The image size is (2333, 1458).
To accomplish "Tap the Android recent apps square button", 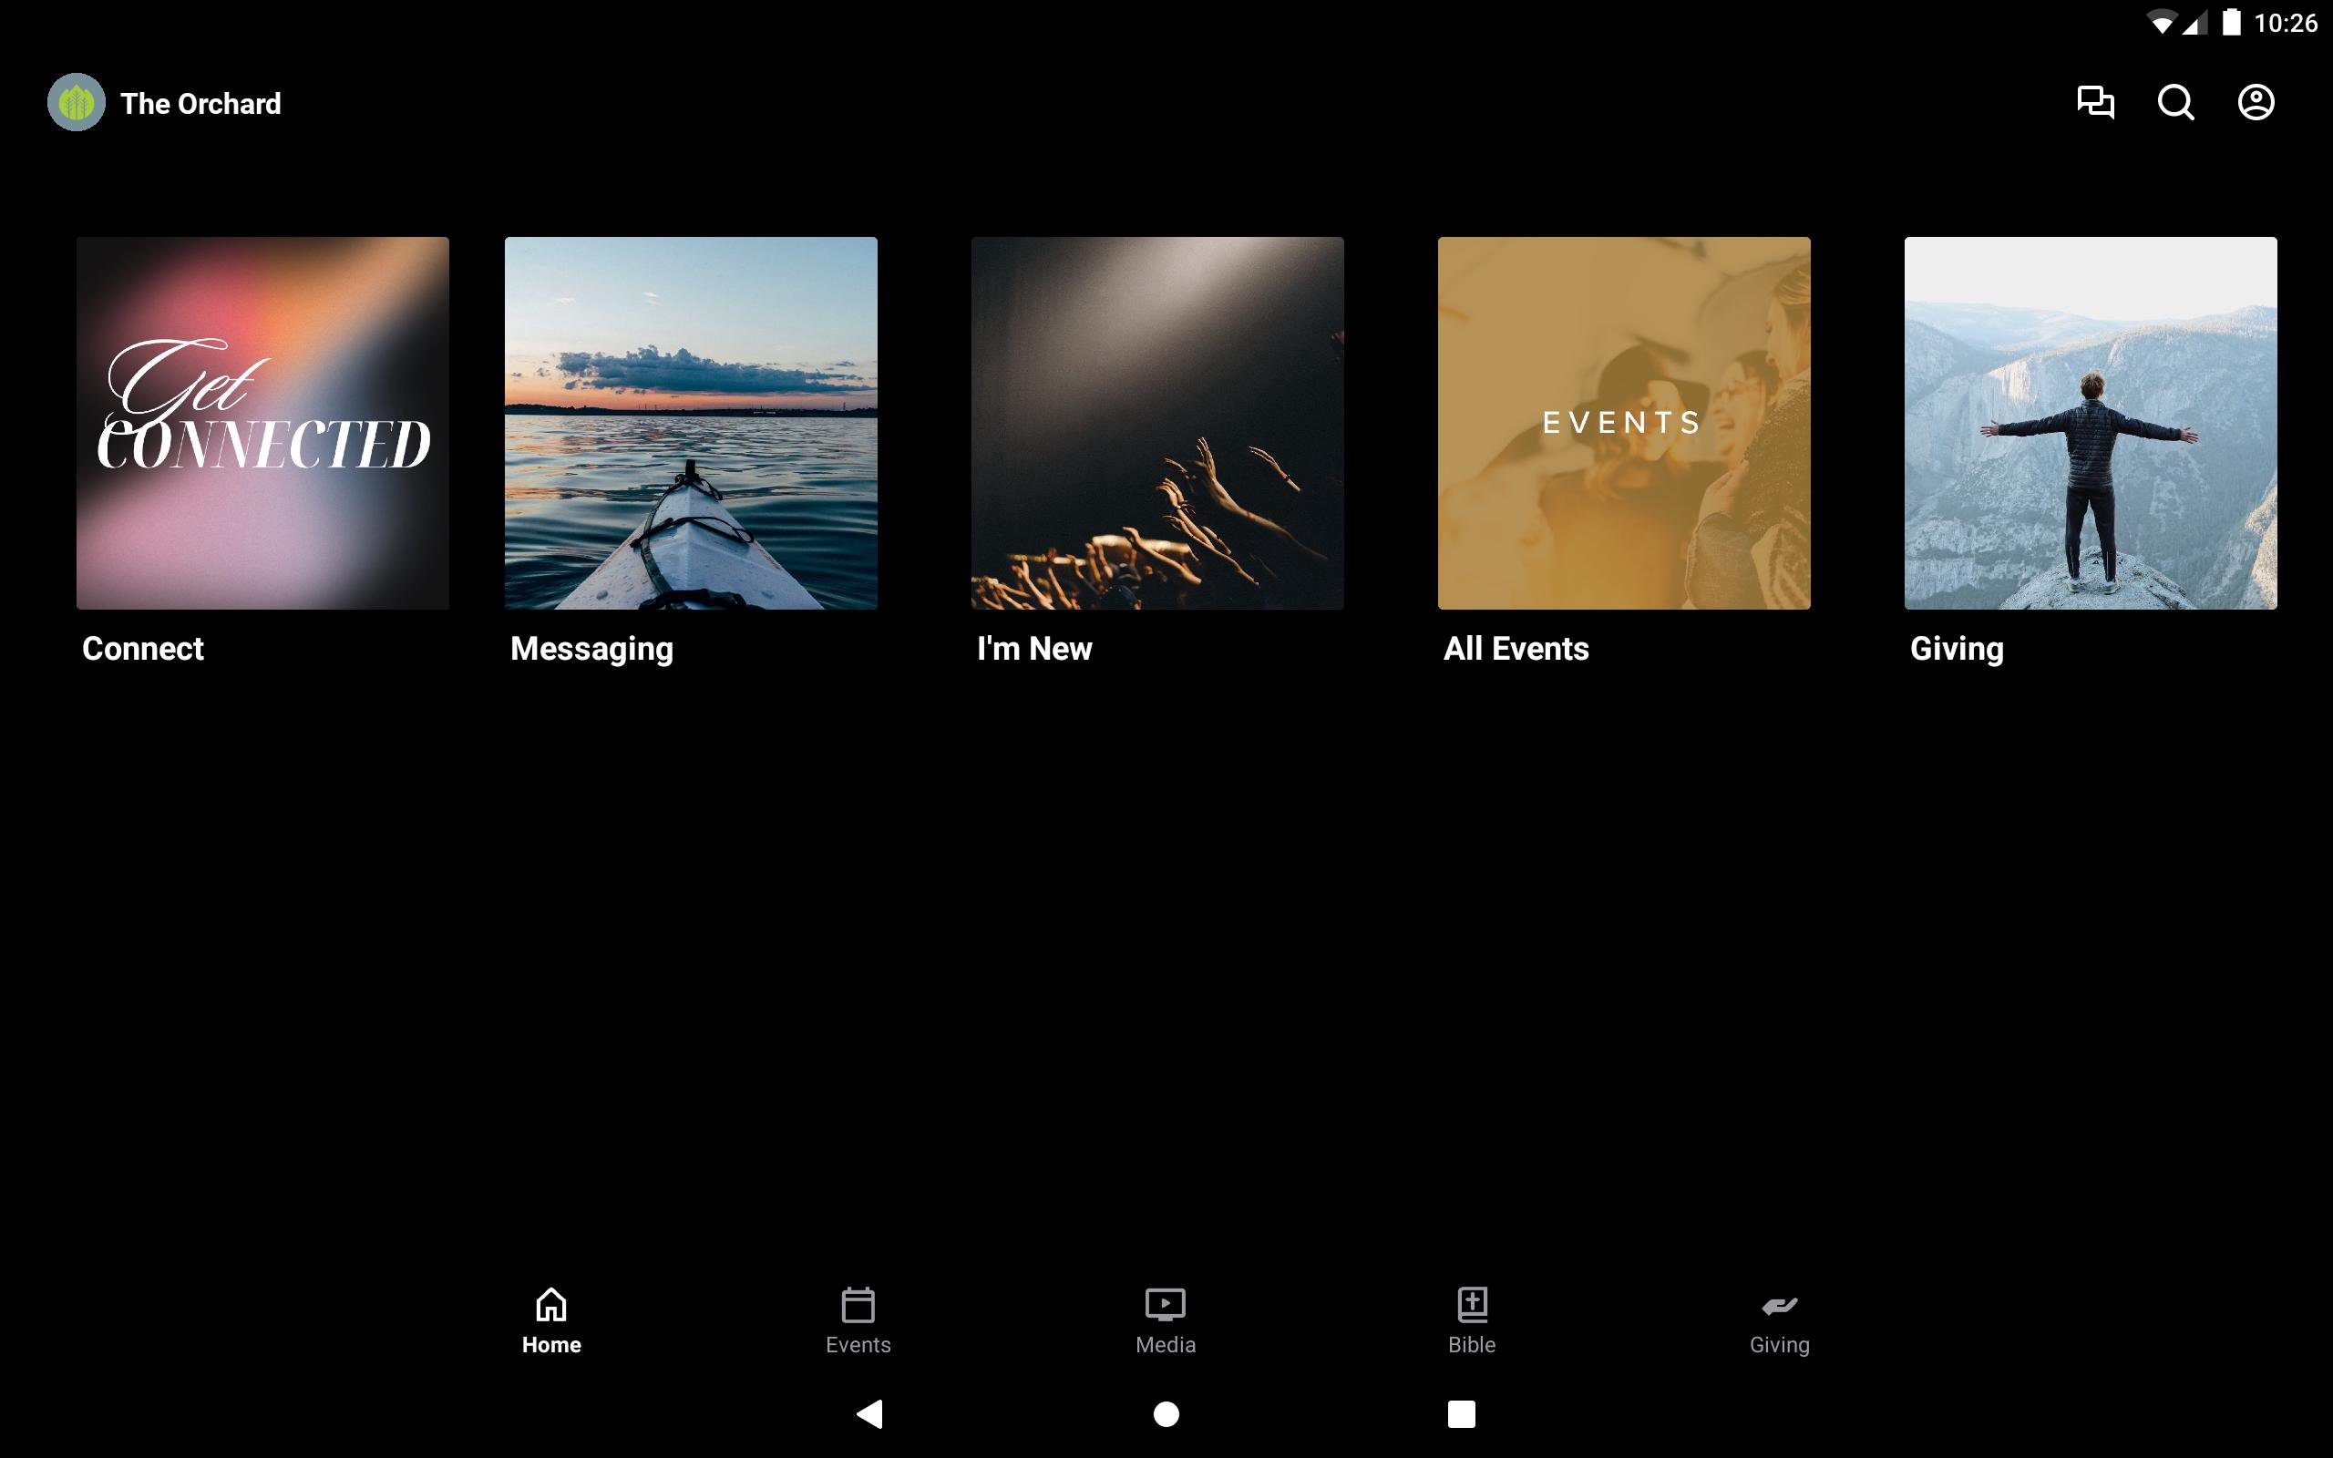I will [x=1462, y=1413].
